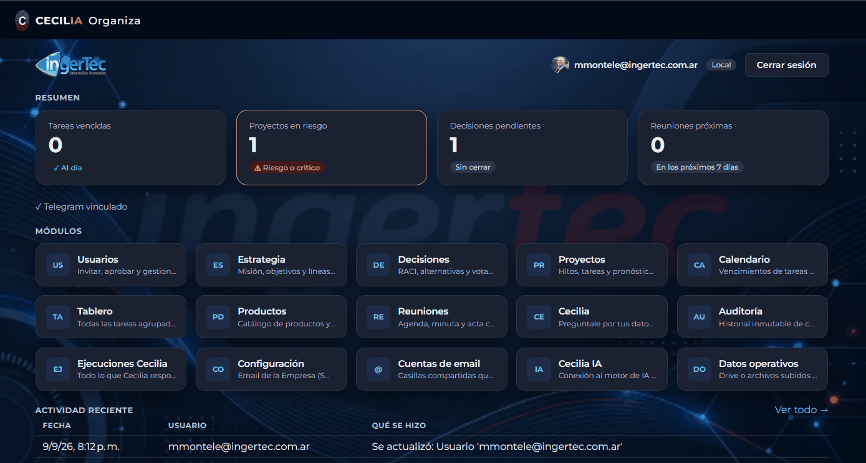Click the PD icon for Productos
This screenshot has width=866, height=463.
coord(218,316)
